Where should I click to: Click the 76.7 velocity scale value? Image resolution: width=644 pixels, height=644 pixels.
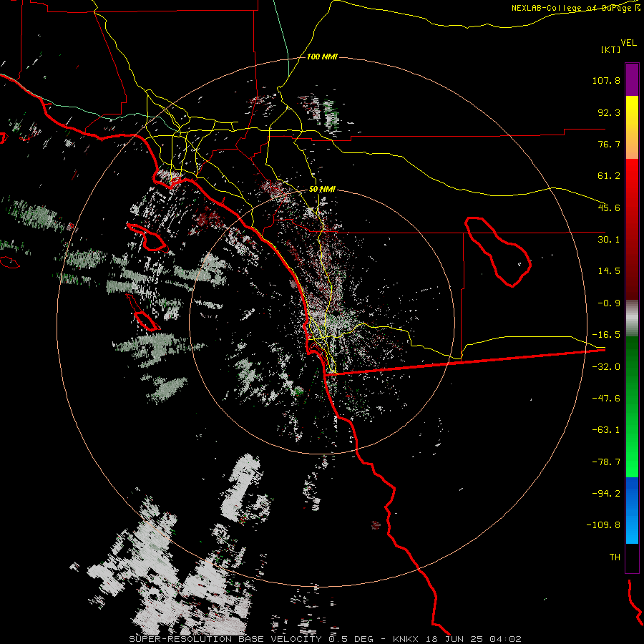tap(609, 144)
